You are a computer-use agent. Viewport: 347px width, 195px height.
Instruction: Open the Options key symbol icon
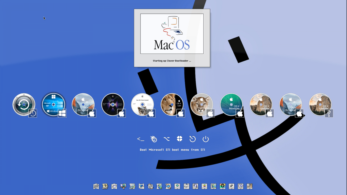pos(167,139)
